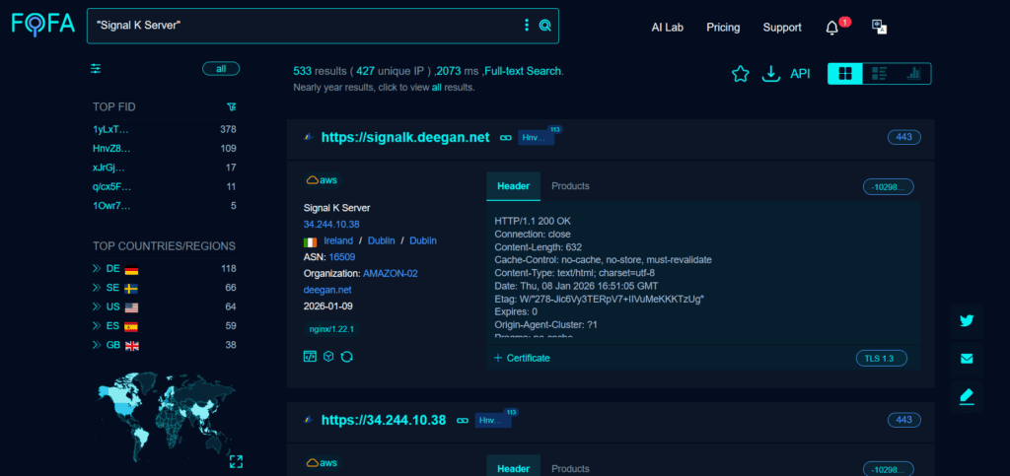Click FID 1Owr7… entry
This screenshot has height=476, width=1010.
coord(111,206)
